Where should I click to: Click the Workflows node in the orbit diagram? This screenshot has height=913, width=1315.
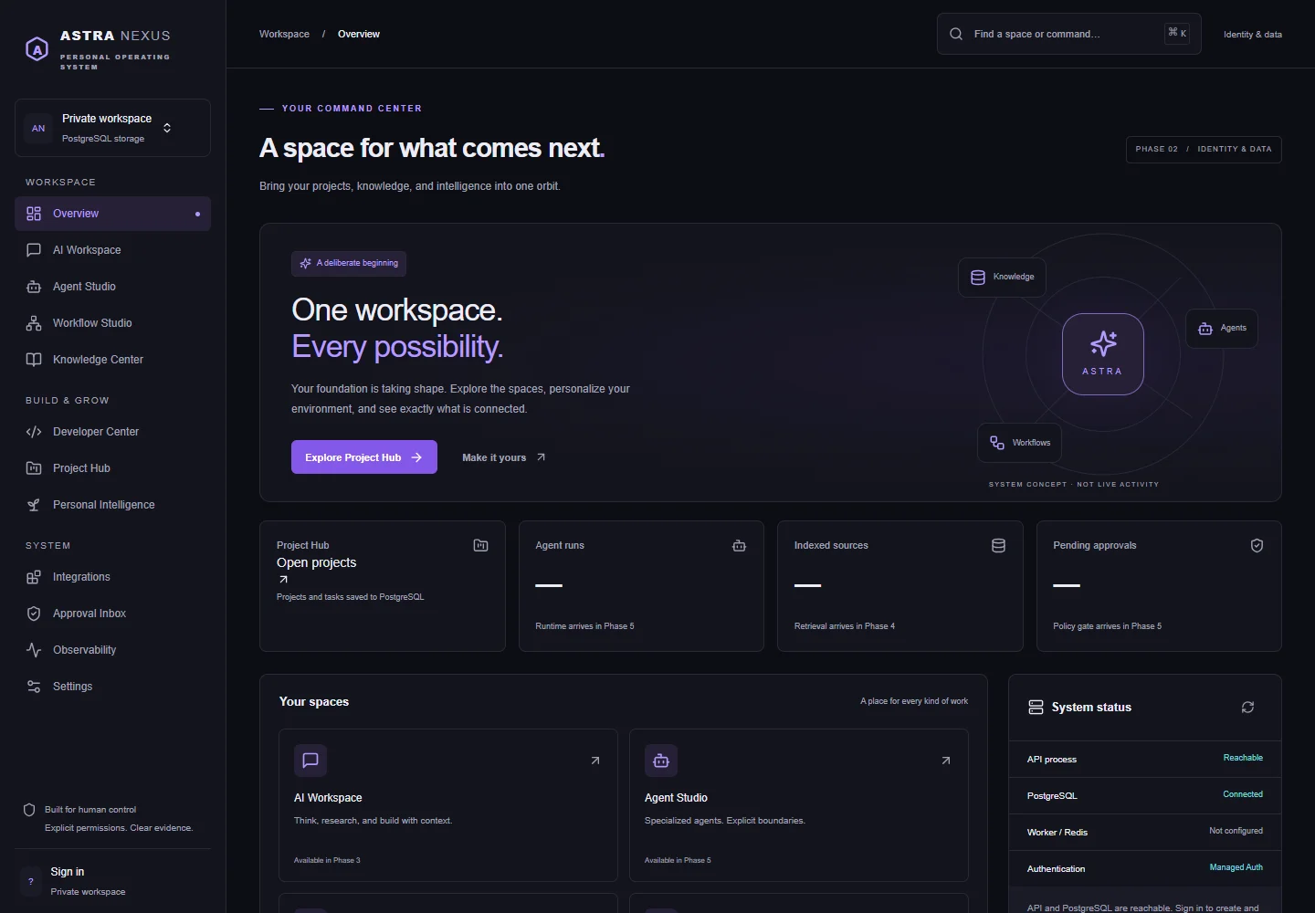(x=1019, y=443)
